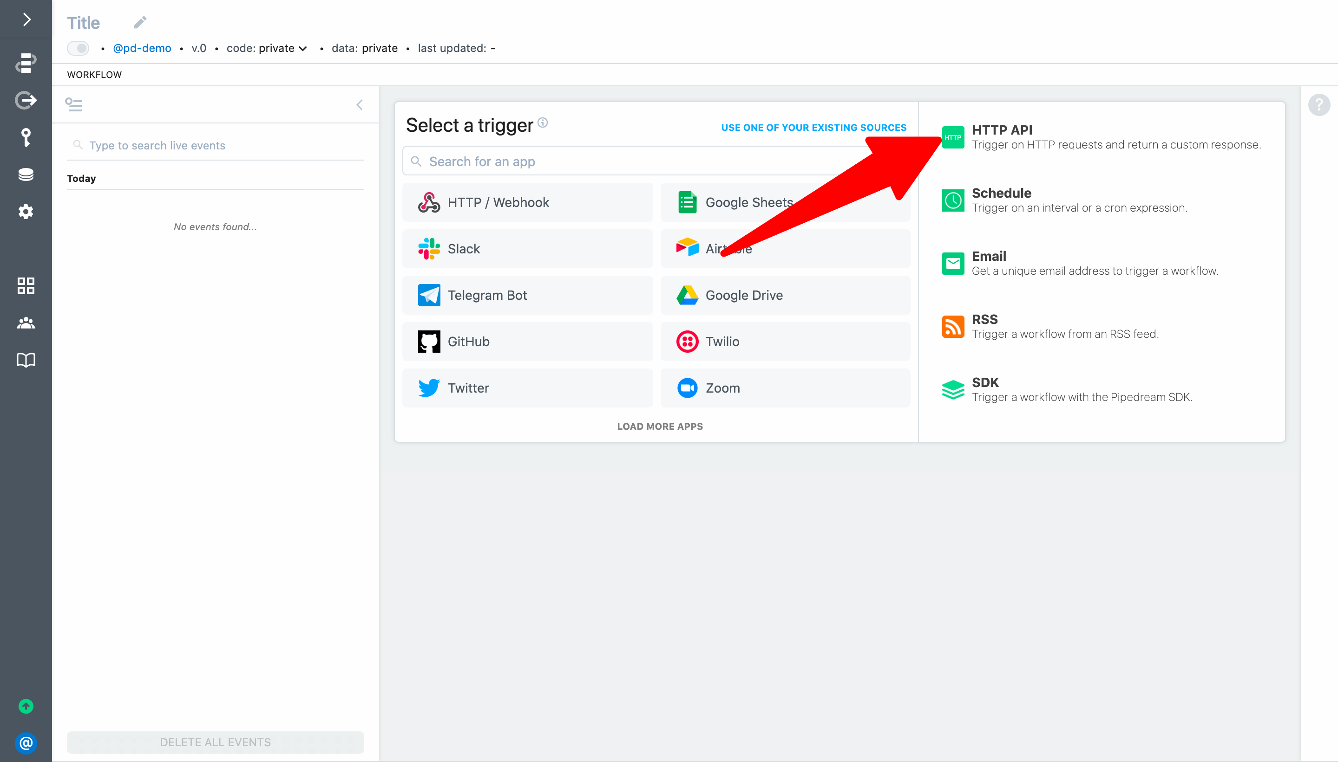Select the WORKFLOW tab
1338x762 pixels.
click(94, 75)
